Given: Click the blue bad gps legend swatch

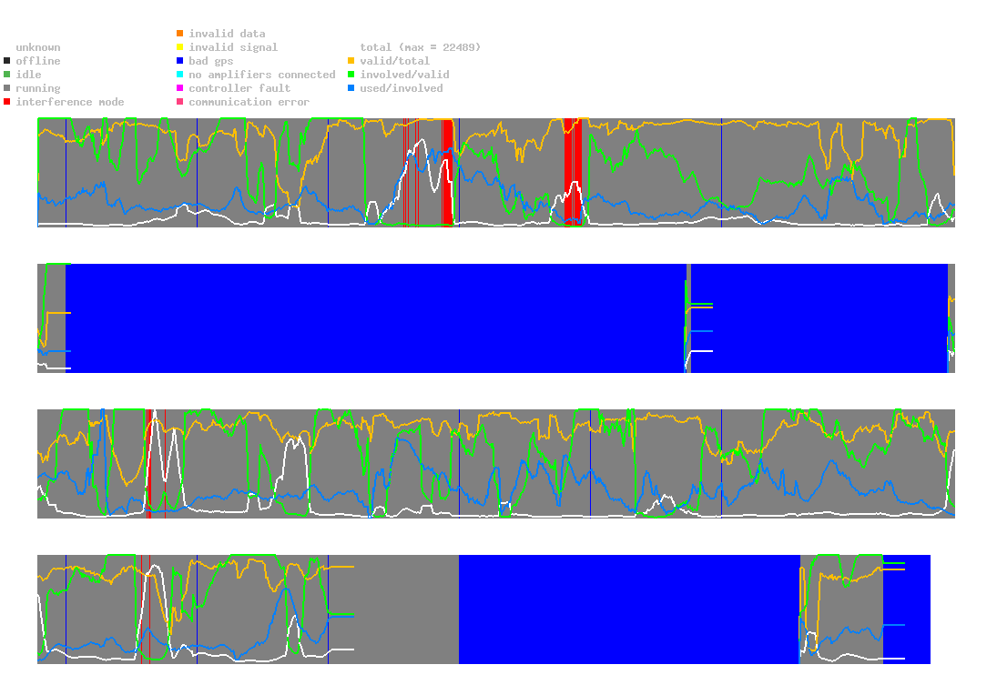Looking at the screenshot, I should pyautogui.click(x=180, y=61).
